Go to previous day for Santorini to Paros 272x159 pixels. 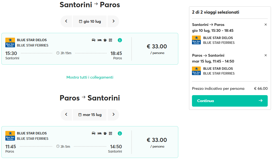66,21
